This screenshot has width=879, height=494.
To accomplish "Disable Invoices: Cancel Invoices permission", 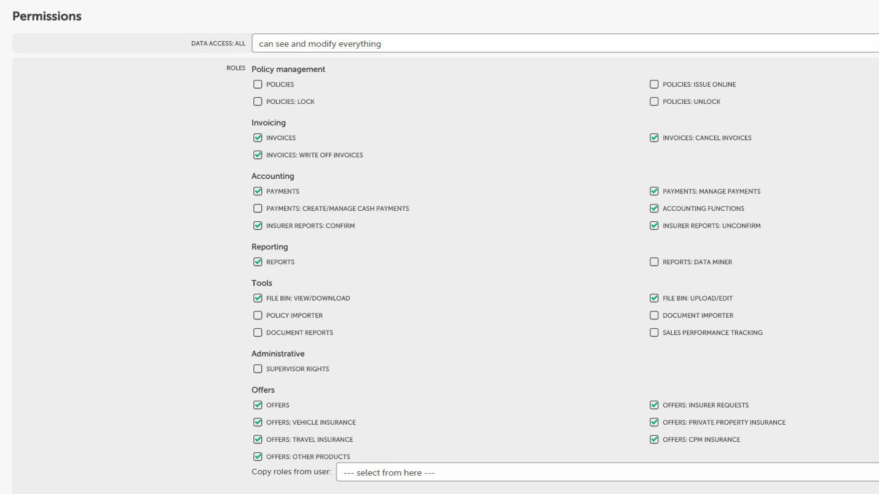I will tap(654, 138).
